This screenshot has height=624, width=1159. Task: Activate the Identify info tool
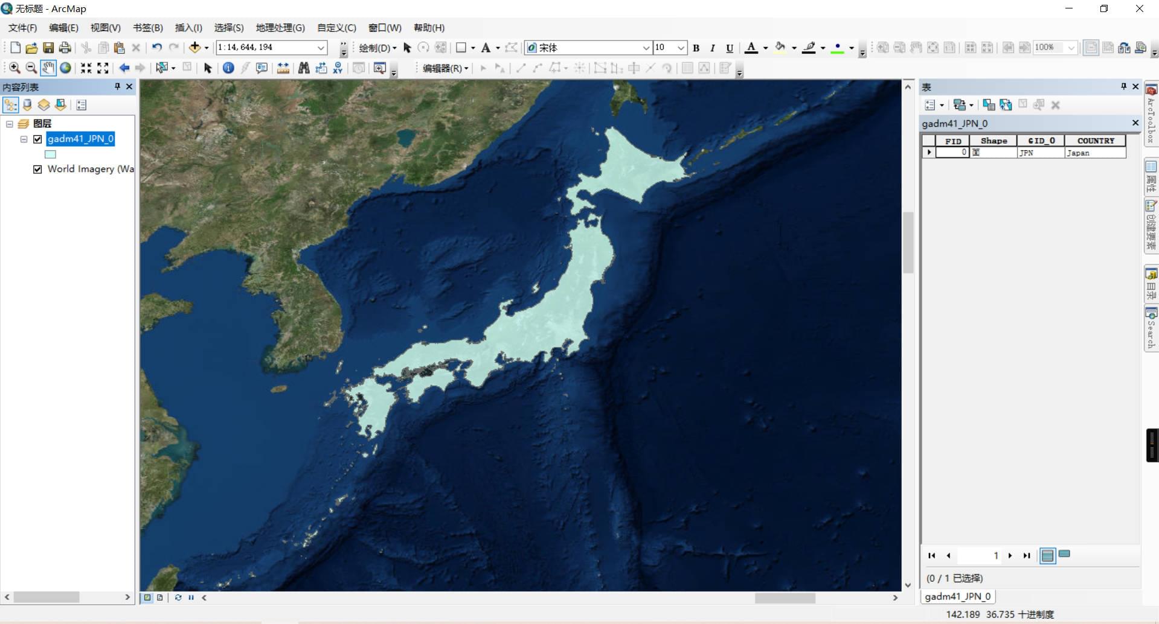tap(228, 68)
